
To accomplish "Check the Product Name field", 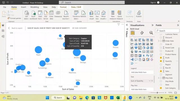I will [x=161, y=54].
